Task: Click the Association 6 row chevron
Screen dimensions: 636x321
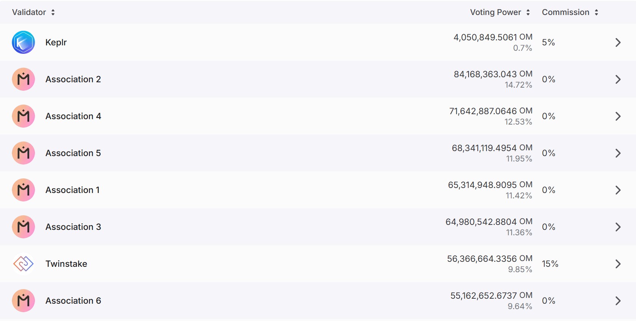Action: pos(618,301)
